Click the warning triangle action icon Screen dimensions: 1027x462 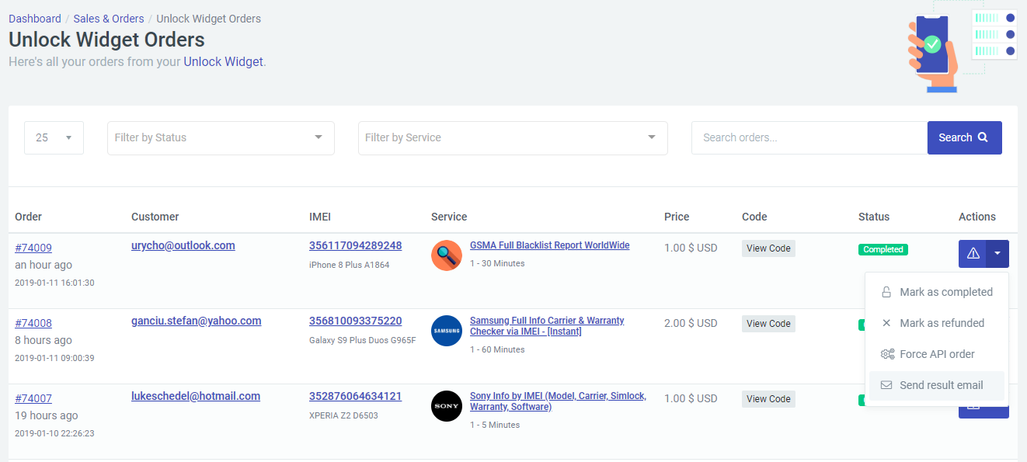point(973,254)
